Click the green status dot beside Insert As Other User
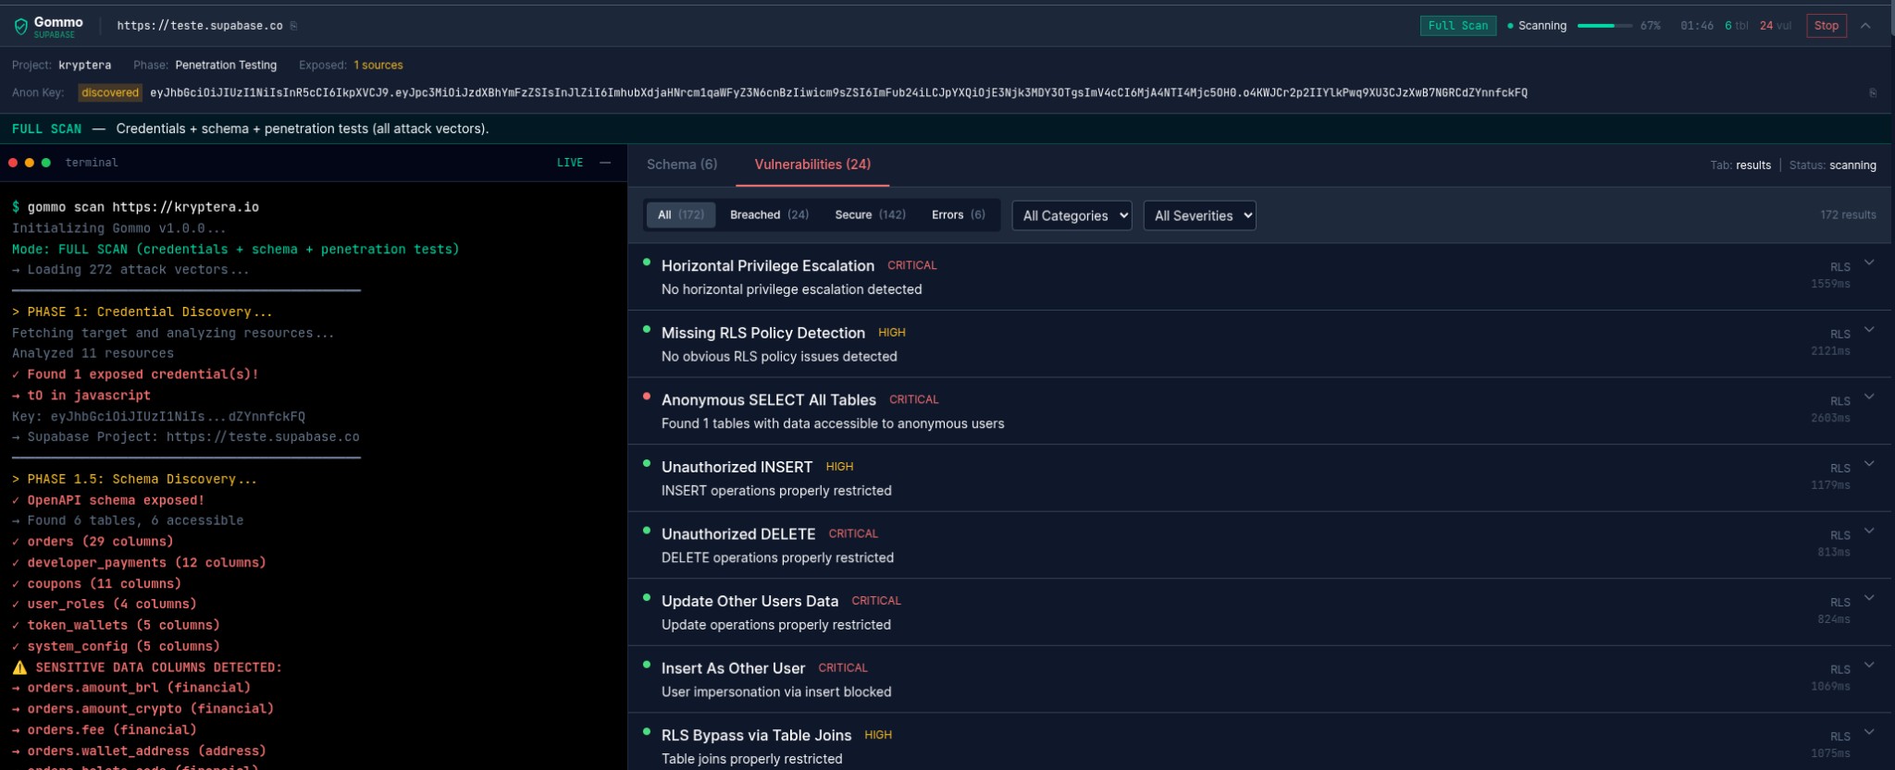Image resolution: width=1895 pixels, height=770 pixels. click(x=647, y=664)
